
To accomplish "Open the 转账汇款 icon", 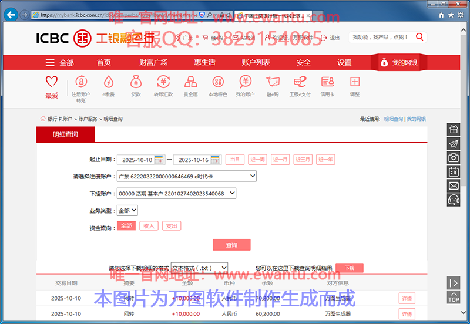I will [163, 82].
